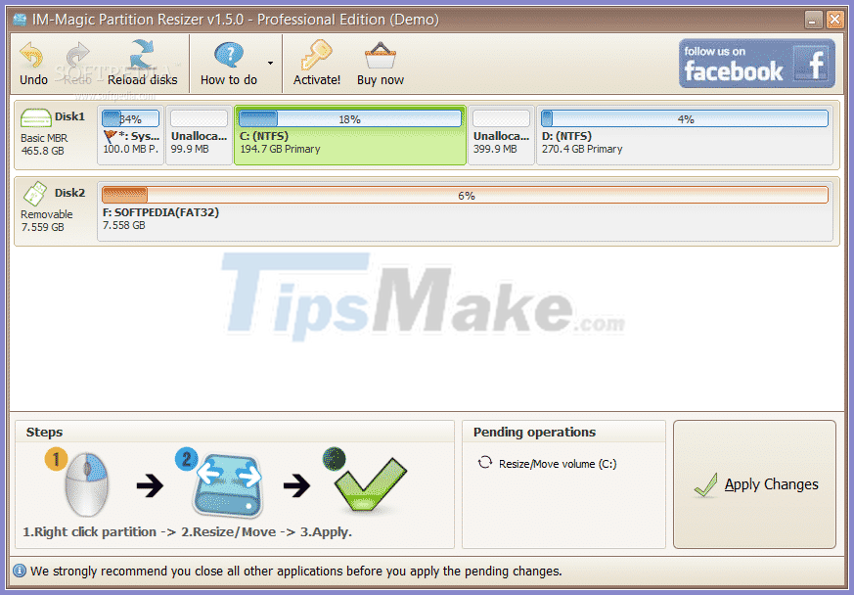Click the Undo toolbar icon
Viewport: 854px width, 595px height.
(x=32, y=56)
